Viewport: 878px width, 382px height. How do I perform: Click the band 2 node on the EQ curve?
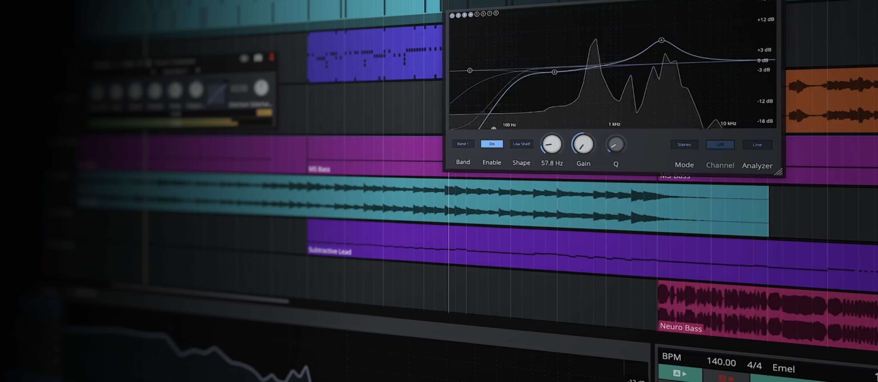pos(470,71)
